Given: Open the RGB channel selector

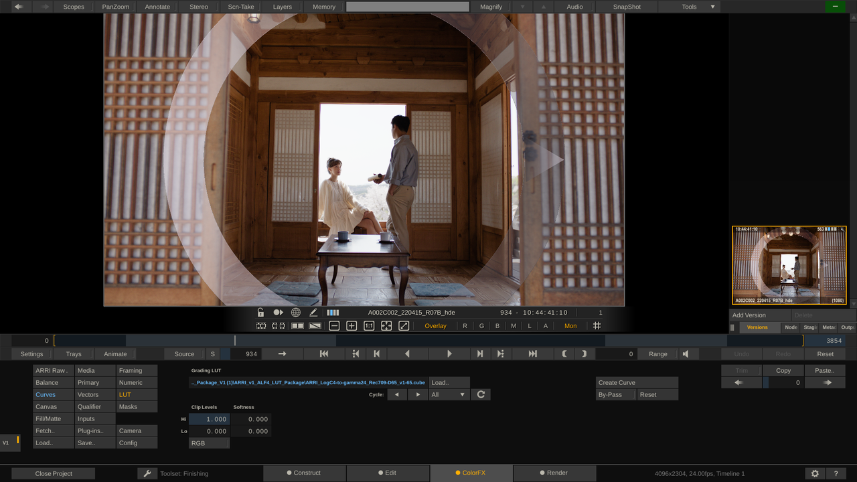Looking at the screenshot, I should [x=209, y=443].
